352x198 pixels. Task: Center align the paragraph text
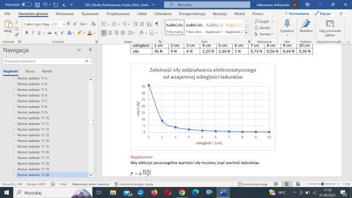110,33
